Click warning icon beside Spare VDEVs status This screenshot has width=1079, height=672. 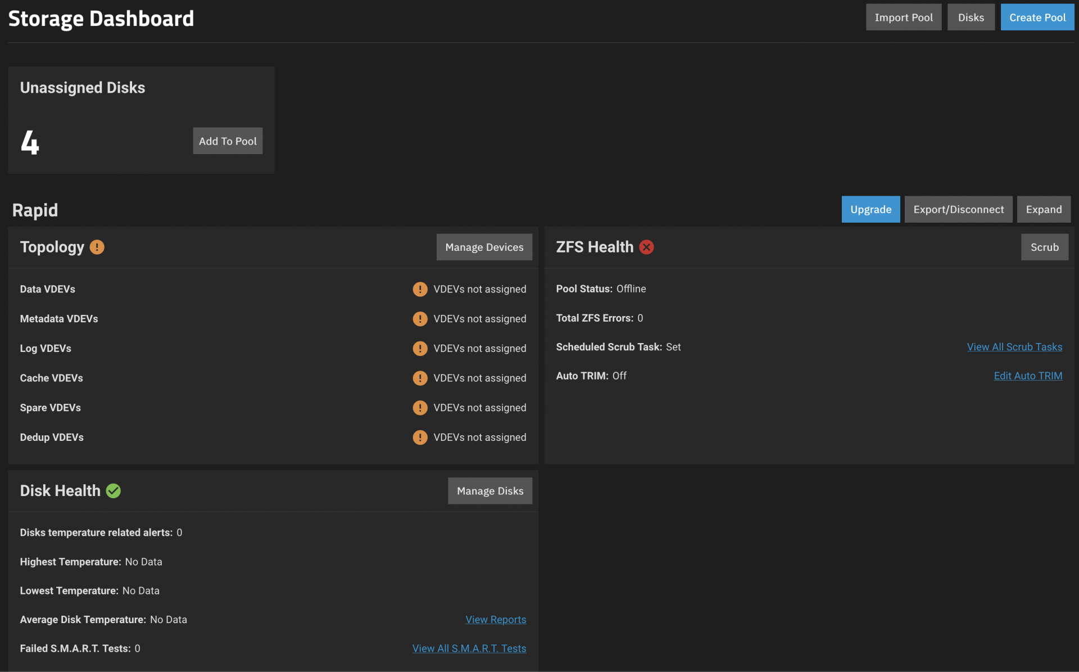pyautogui.click(x=420, y=408)
